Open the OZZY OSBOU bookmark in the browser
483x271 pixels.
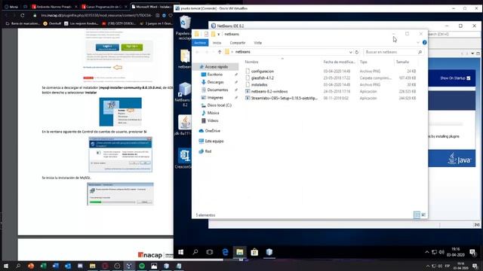tap(119, 23)
